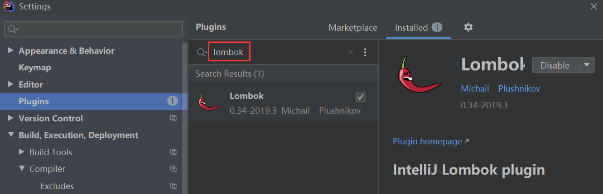
Task: Click the Lombok chili icon in results
Action: coord(209,102)
